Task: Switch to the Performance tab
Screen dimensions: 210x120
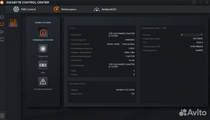Action: [x=65, y=9]
